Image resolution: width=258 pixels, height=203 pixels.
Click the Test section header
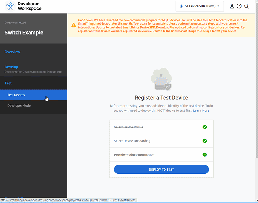(x=8, y=83)
